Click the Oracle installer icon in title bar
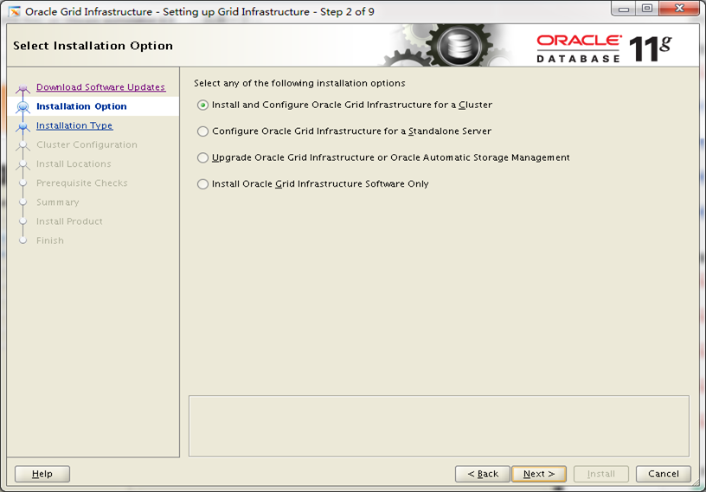Image resolution: width=706 pixels, height=492 pixels. [x=15, y=12]
